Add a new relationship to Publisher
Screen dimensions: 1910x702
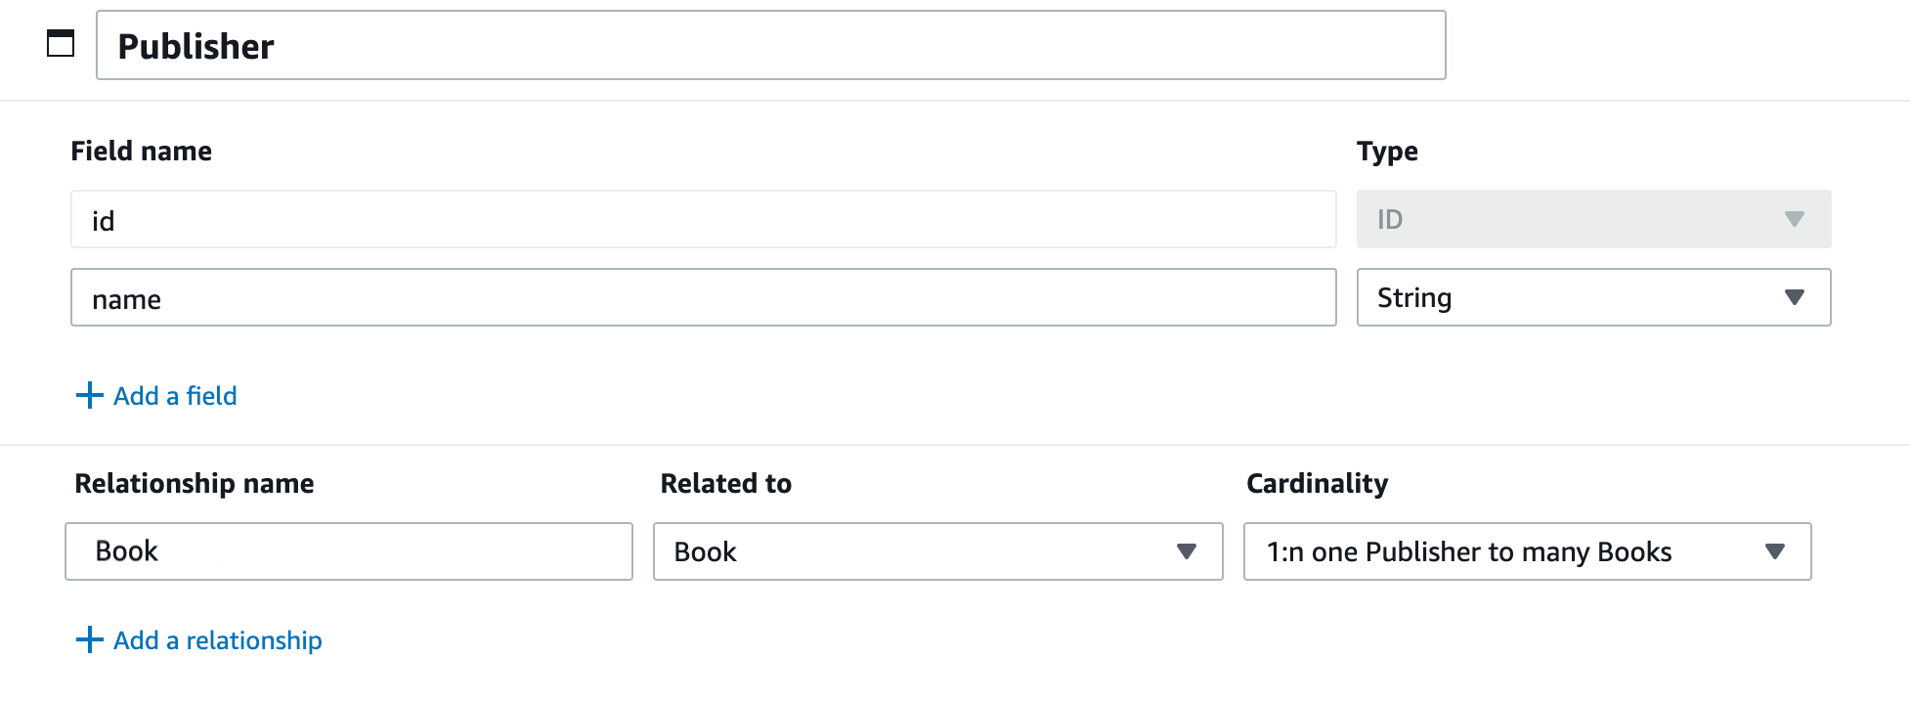(x=198, y=639)
